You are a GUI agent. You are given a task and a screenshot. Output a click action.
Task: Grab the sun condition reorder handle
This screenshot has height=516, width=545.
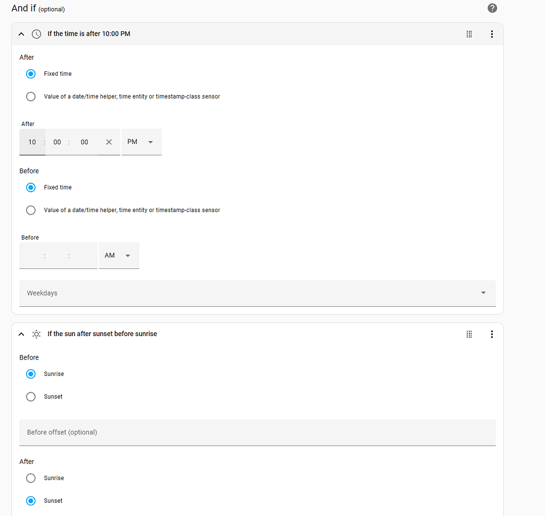tap(469, 334)
